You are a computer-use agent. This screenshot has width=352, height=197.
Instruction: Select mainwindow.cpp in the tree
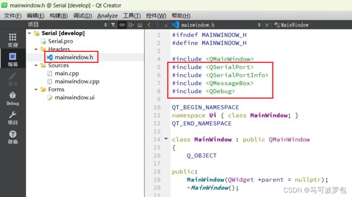pos(77,81)
